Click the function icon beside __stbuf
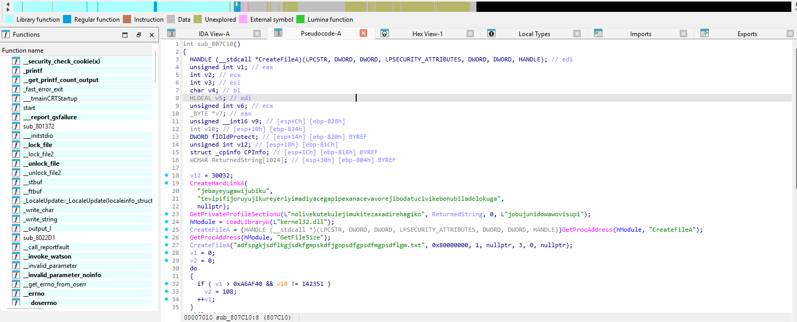 pyautogui.click(x=16, y=182)
